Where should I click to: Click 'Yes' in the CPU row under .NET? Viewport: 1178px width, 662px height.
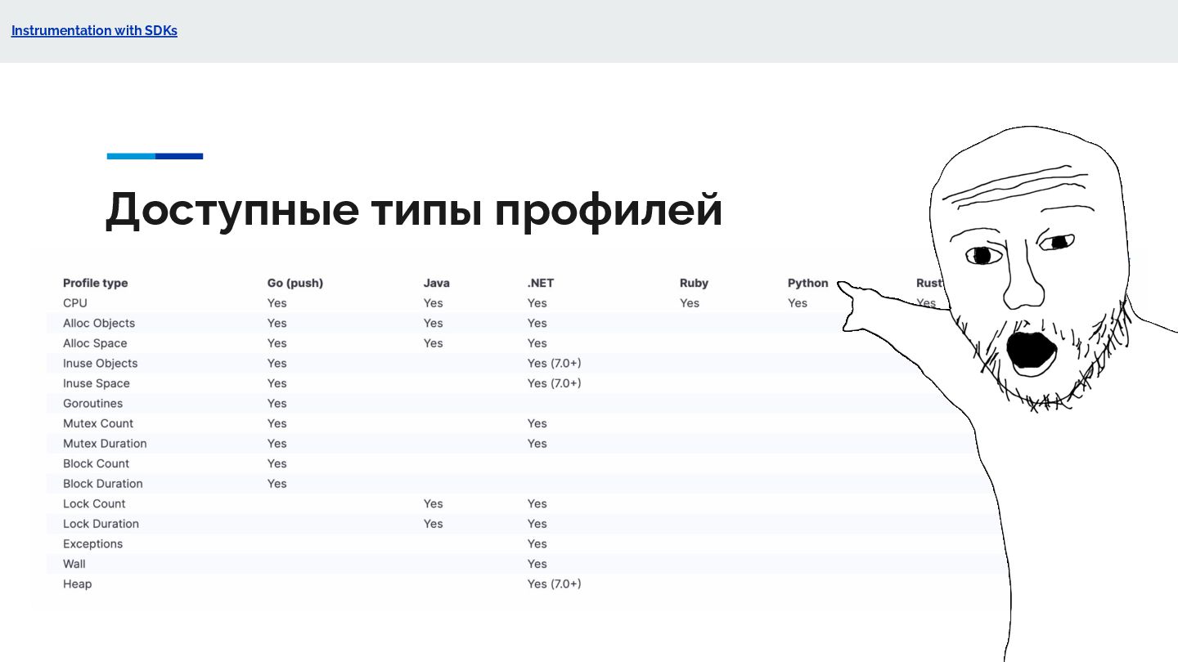click(537, 303)
